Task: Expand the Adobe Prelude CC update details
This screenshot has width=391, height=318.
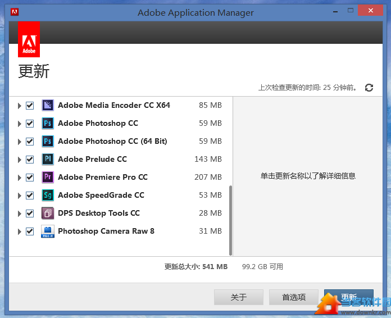Action: click(20, 160)
